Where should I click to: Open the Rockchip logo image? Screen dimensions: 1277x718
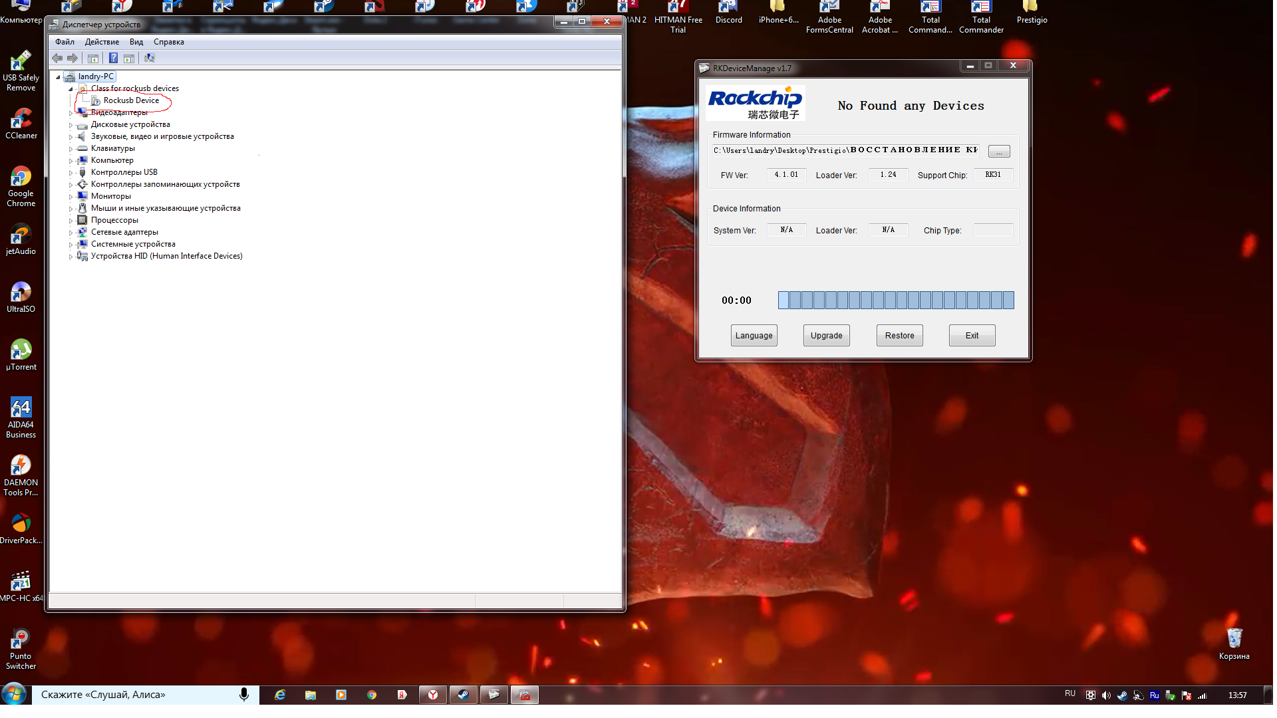pyautogui.click(x=755, y=103)
